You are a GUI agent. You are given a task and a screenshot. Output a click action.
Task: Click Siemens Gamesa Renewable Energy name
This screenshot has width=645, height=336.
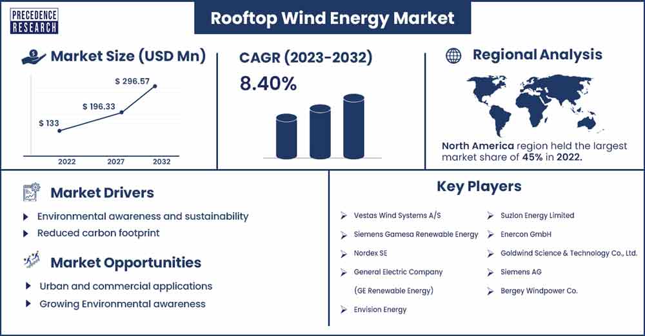tap(416, 235)
